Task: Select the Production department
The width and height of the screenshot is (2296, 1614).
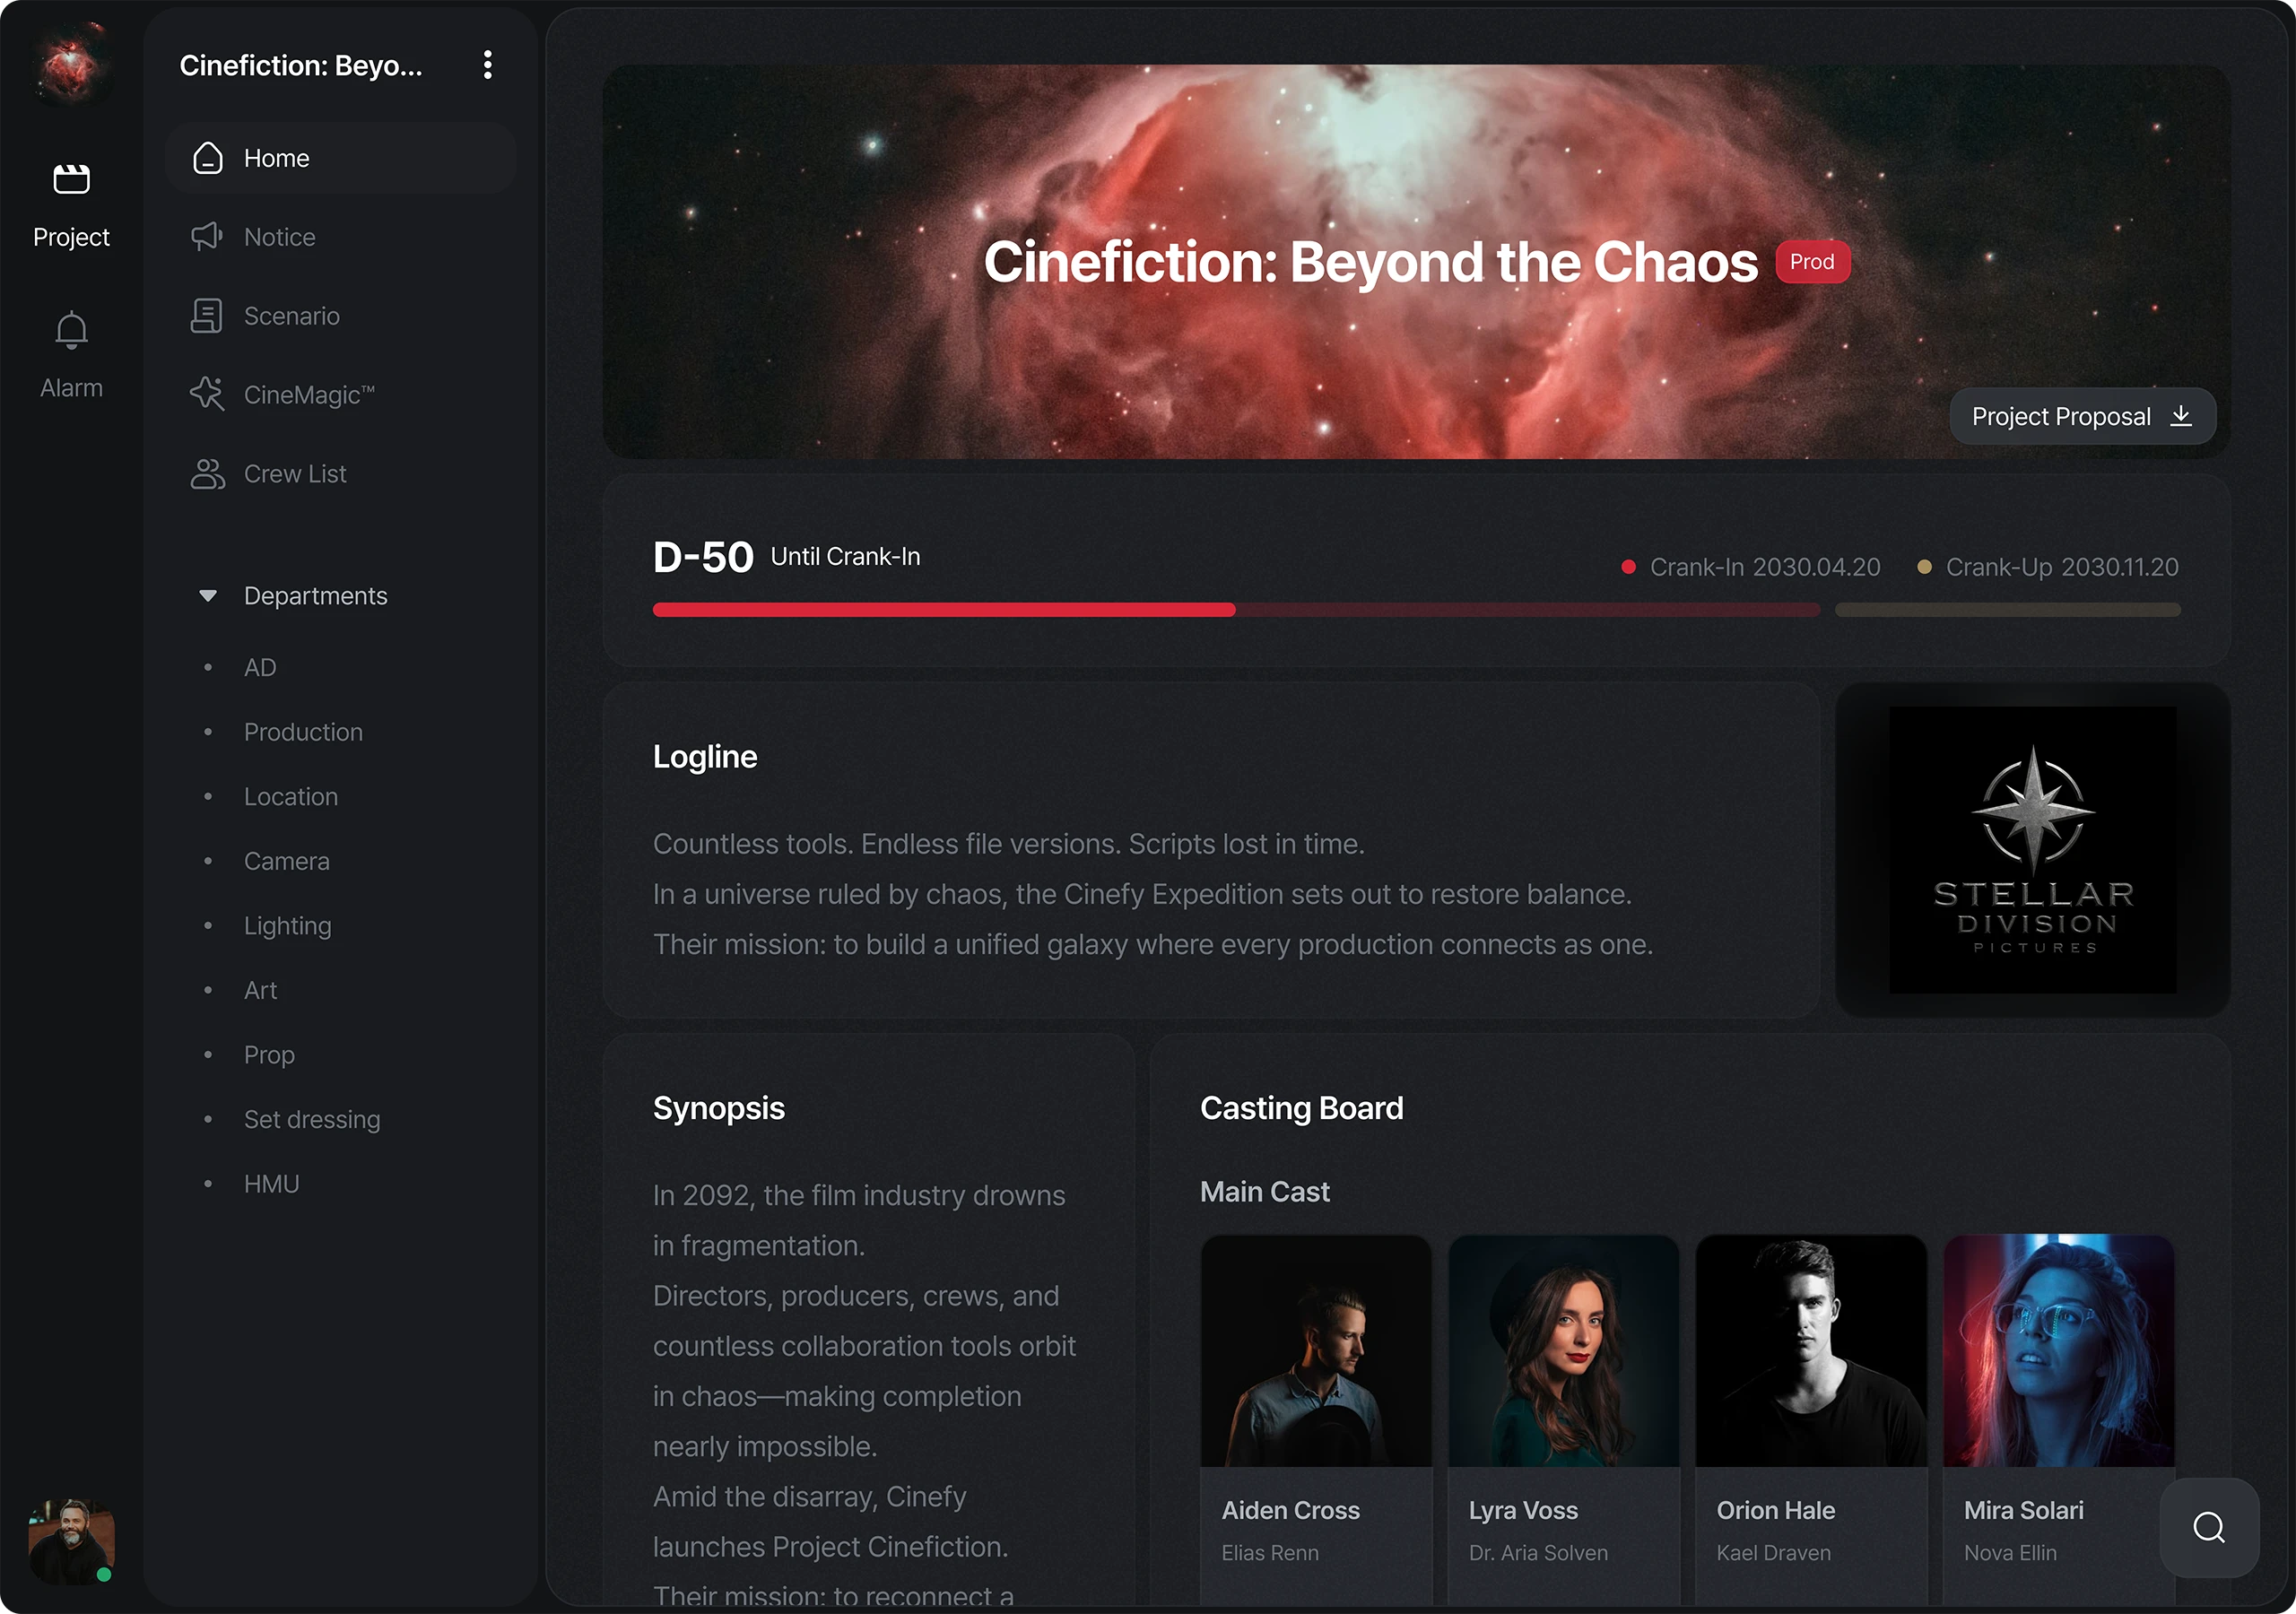Action: [303, 732]
